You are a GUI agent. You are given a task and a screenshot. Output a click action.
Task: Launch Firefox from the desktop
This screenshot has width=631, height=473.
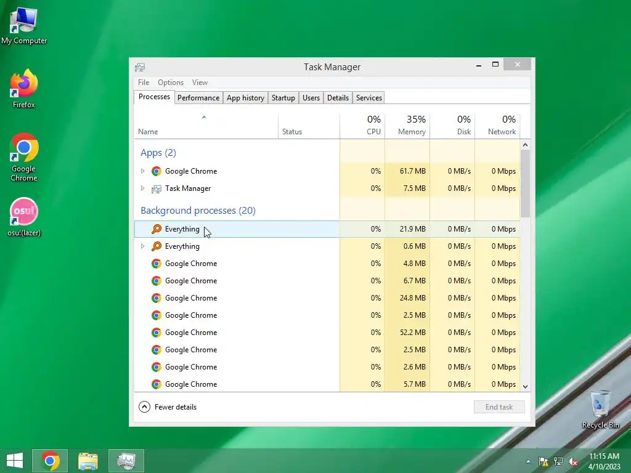tap(24, 89)
